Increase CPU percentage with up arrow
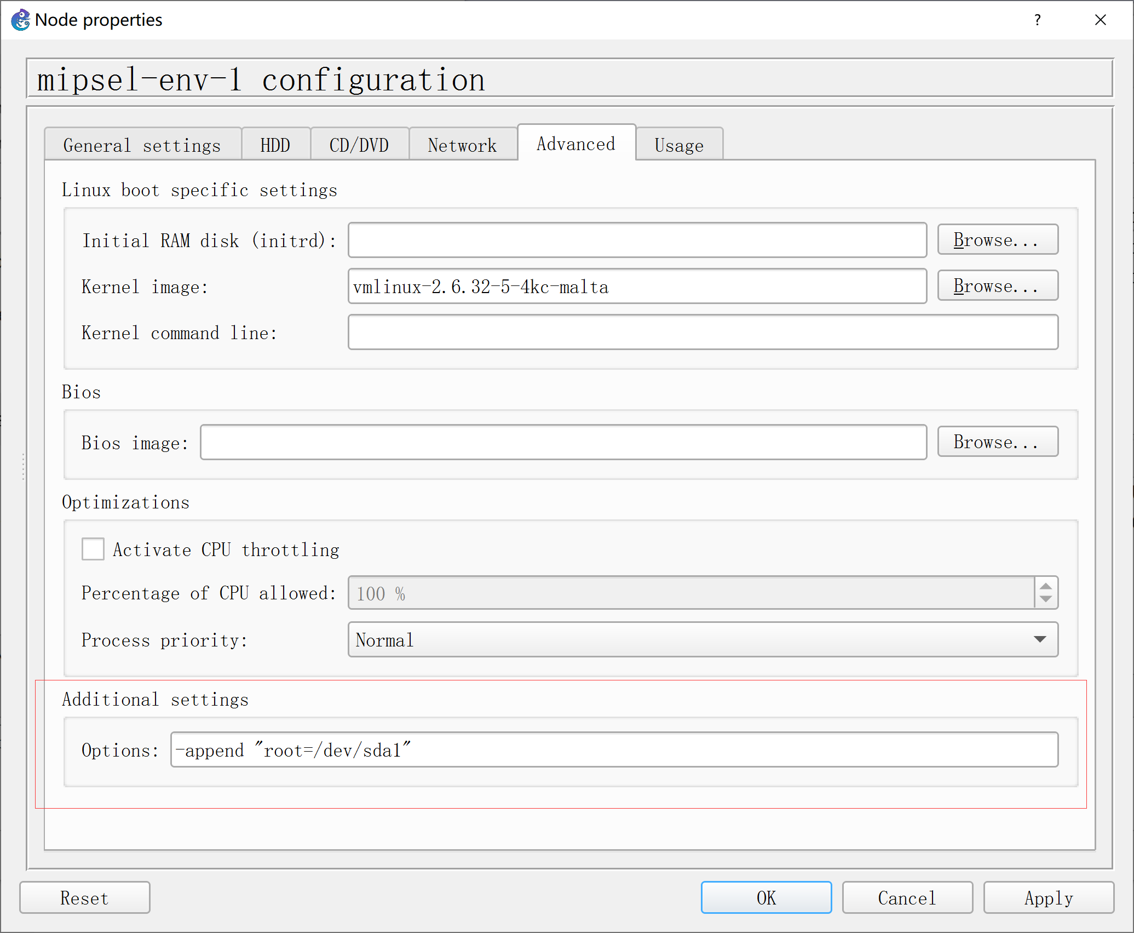The width and height of the screenshot is (1134, 933). point(1046,586)
